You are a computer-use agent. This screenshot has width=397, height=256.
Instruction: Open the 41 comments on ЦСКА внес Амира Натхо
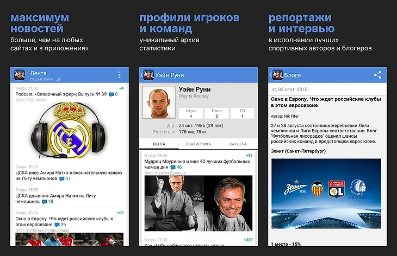click(65, 178)
